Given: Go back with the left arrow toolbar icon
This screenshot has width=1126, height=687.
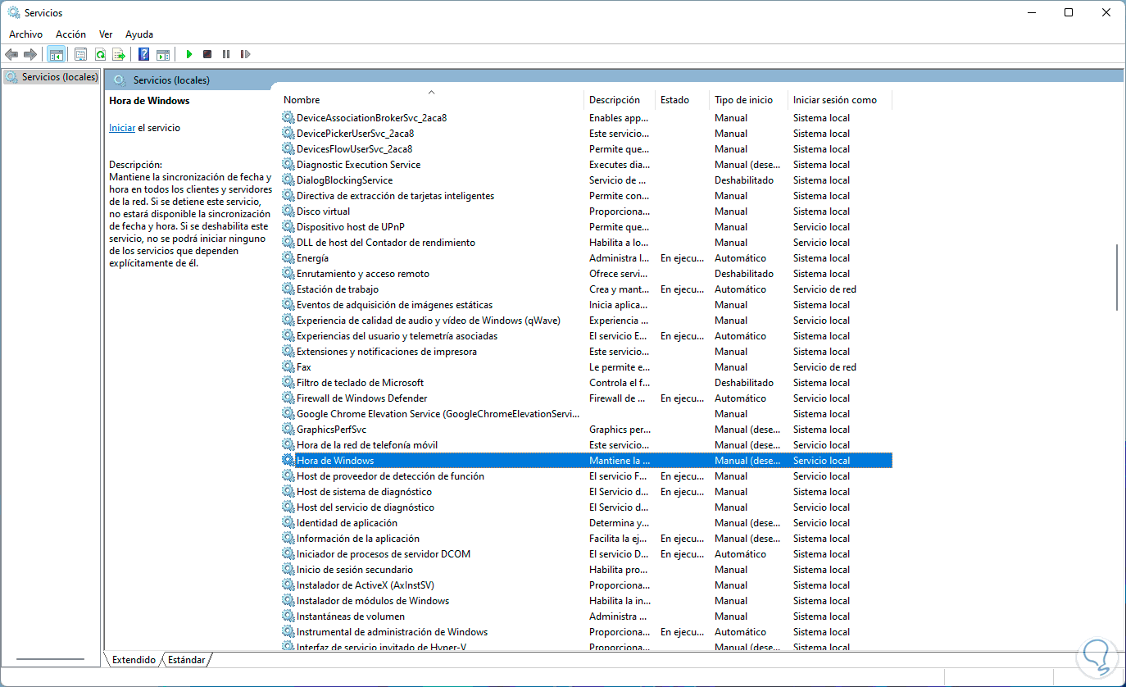Looking at the screenshot, I should coord(11,54).
